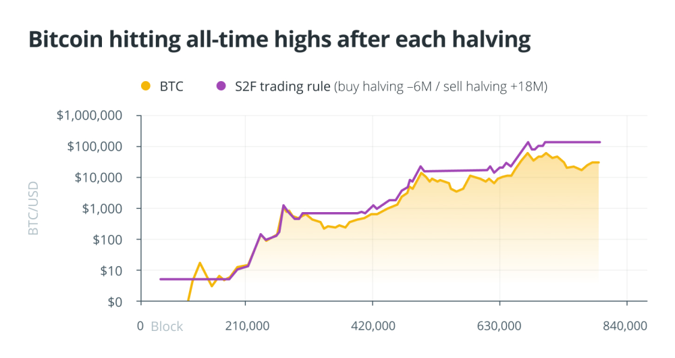The width and height of the screenshot is (675, 358).
Task: Click the $100 y-axis tick label
Action: 105,240
